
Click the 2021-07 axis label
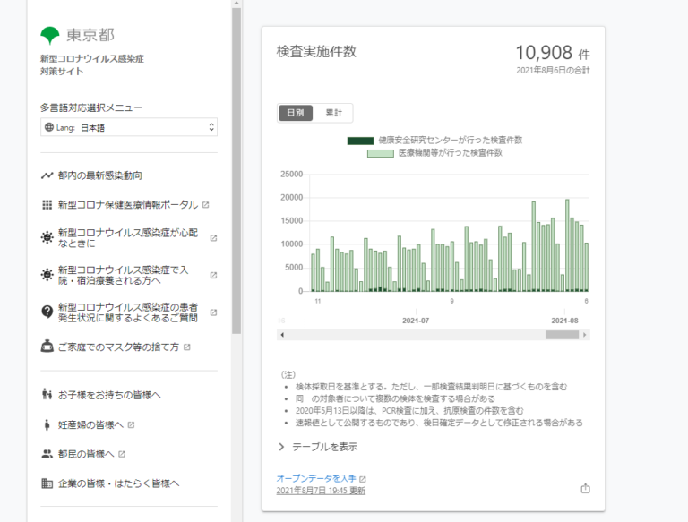click(416, 321)
